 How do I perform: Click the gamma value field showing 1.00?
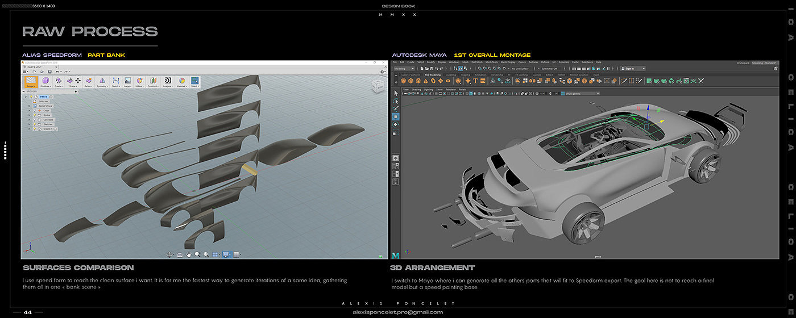pyautogui.click(x=555, y=93)
